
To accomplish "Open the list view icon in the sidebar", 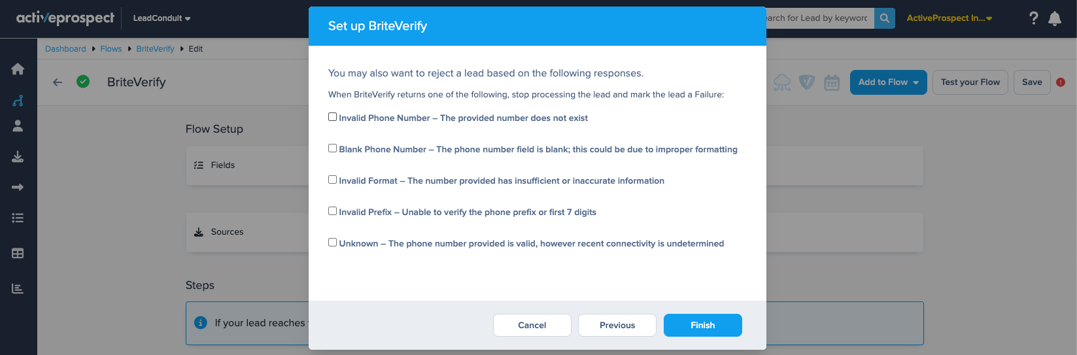I will click(18, 218).
